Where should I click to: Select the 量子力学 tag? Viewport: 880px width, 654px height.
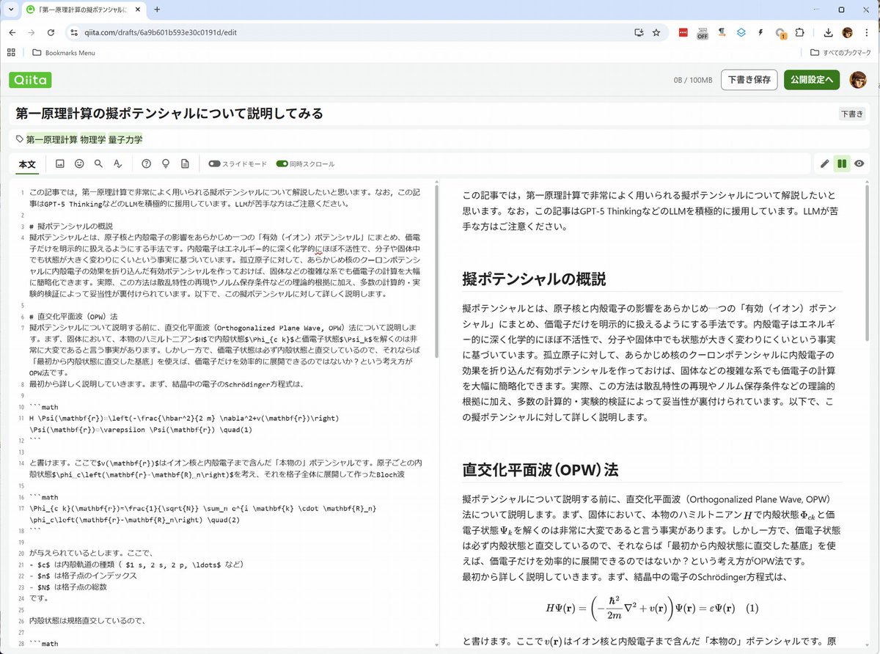click(125, 139)
